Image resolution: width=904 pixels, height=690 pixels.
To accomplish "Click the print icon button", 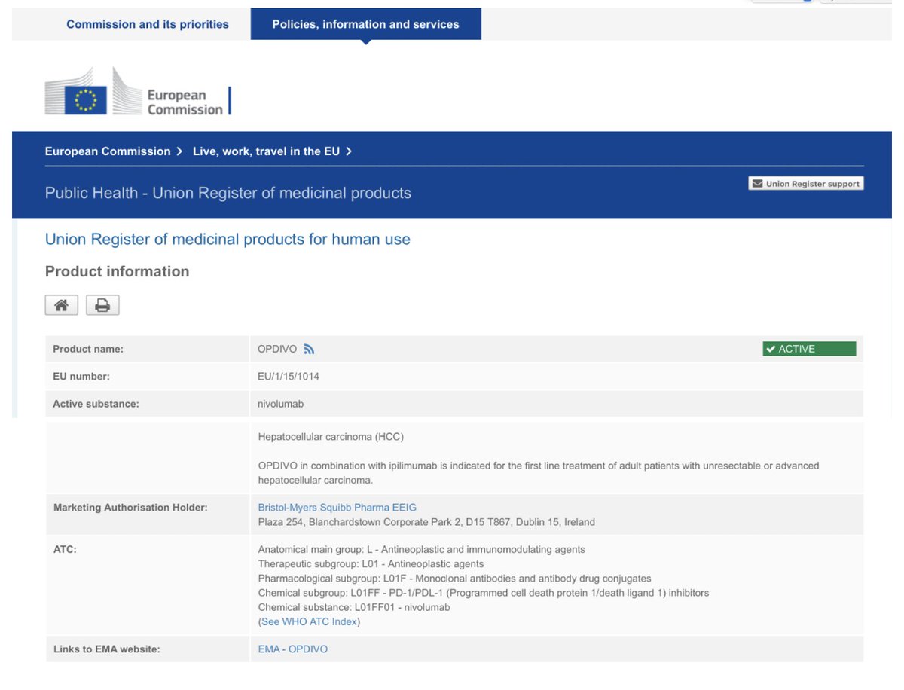I will (102, 305).
